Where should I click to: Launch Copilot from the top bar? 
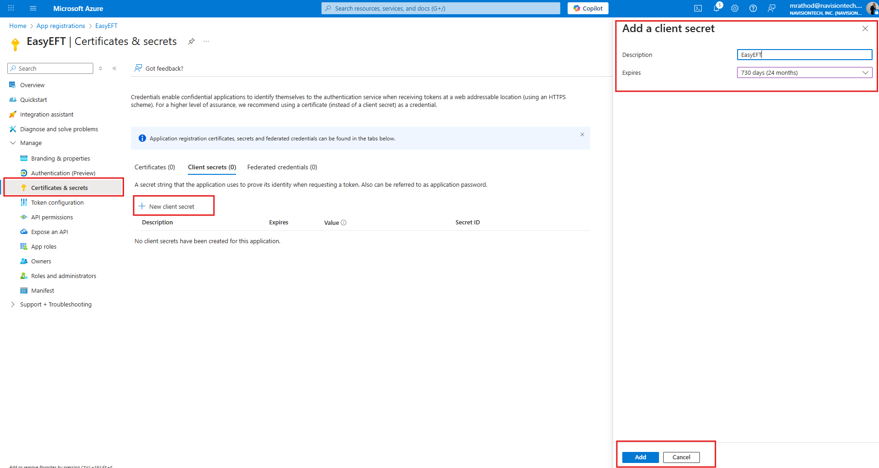(588, 8)
